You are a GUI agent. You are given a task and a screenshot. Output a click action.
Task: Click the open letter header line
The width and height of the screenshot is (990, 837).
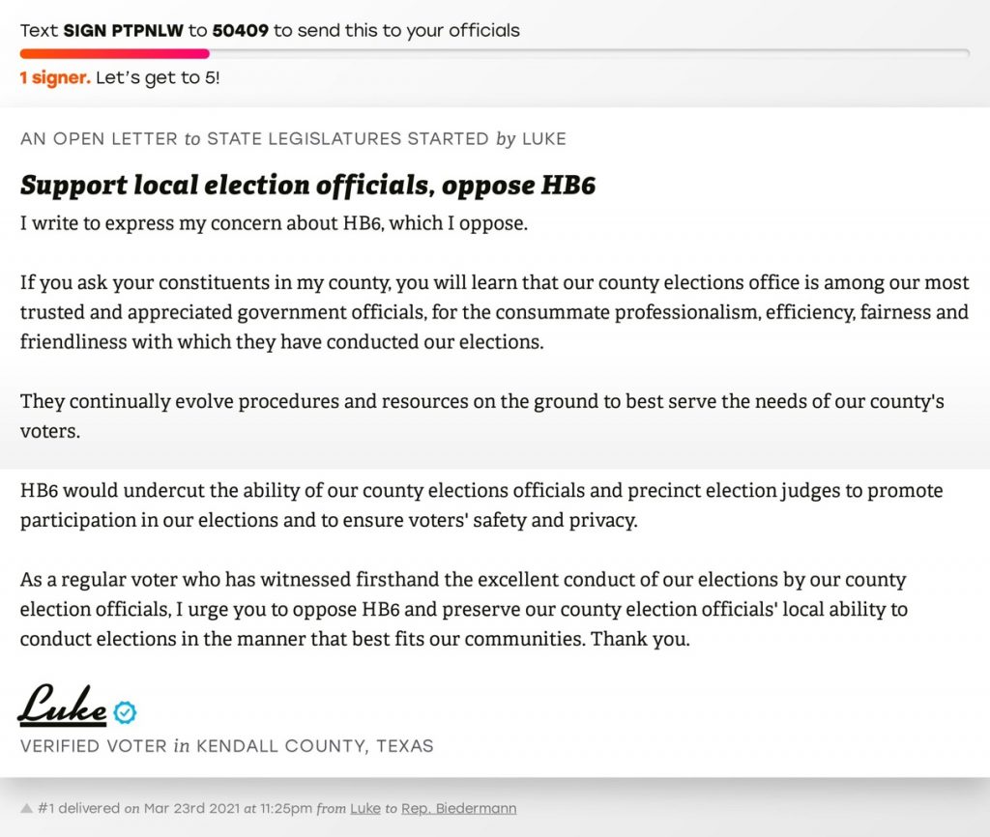[293, 139]
